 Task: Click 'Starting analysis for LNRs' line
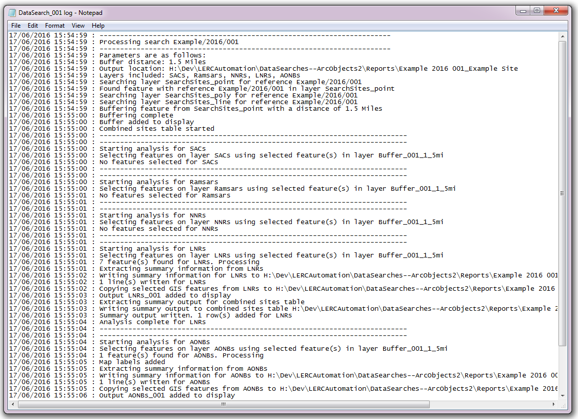click(107, 248)
